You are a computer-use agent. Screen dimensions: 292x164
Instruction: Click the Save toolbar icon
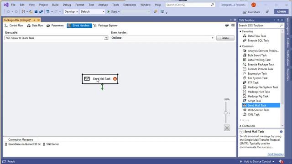(36, 11)
